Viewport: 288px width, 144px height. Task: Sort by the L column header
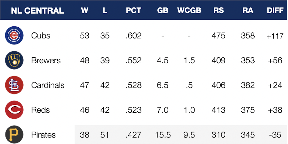click(105, 11)
